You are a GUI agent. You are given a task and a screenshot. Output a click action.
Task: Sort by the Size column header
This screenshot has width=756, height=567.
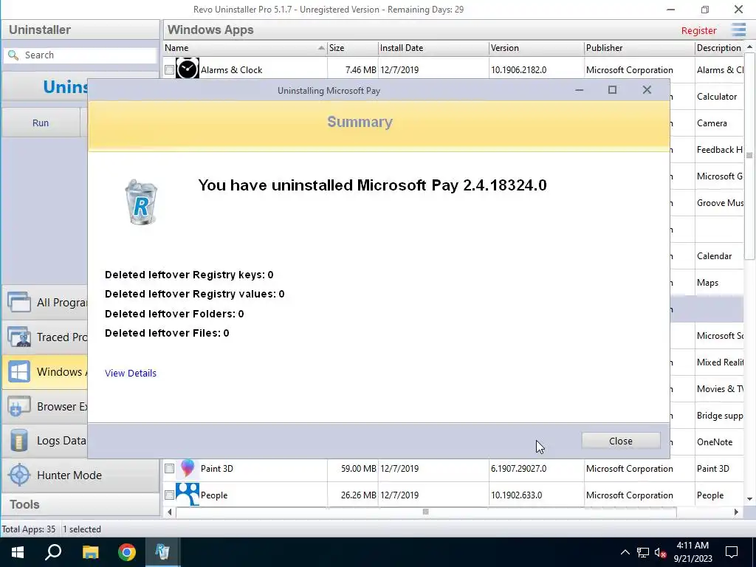click(x=352, y=48)
